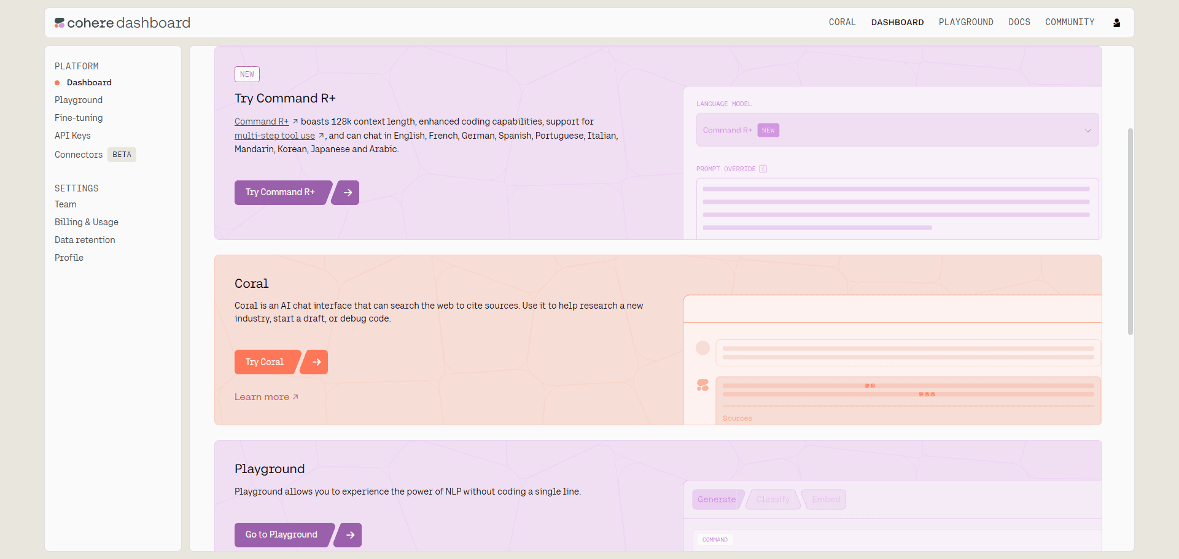Click the Sources label in Coral preview
This screenshot has width=1179, height=559.
[x=737, y=418]
